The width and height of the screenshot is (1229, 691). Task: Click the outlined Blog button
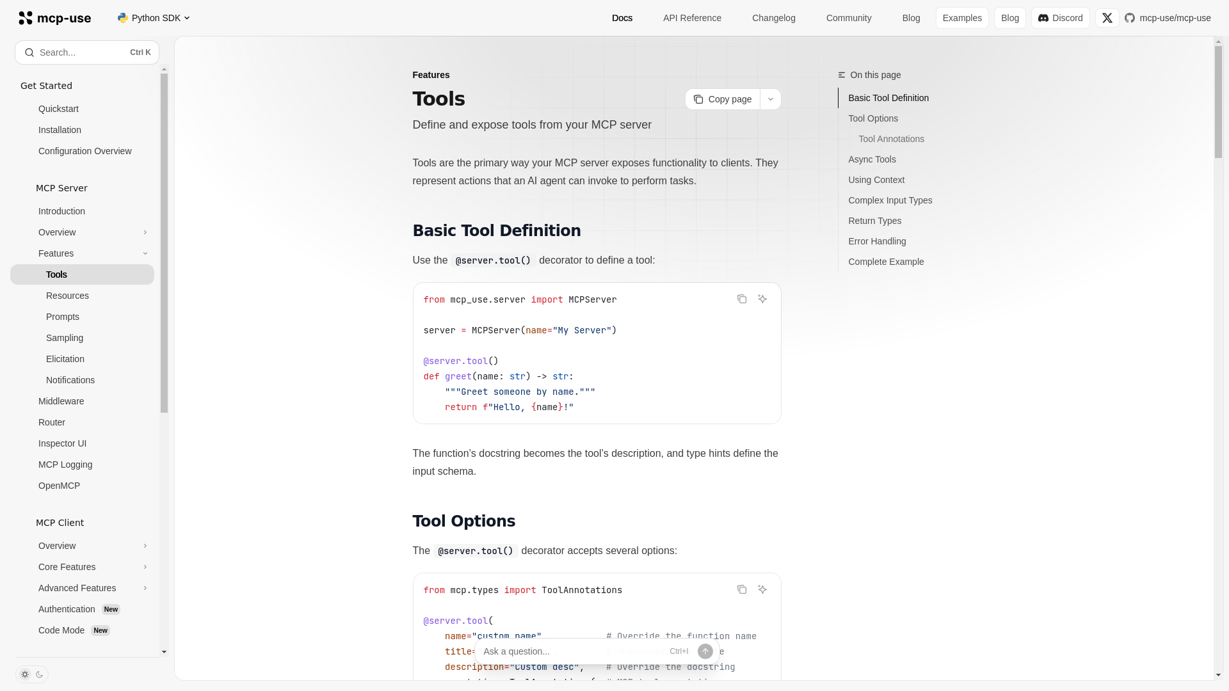[1009, 18]
